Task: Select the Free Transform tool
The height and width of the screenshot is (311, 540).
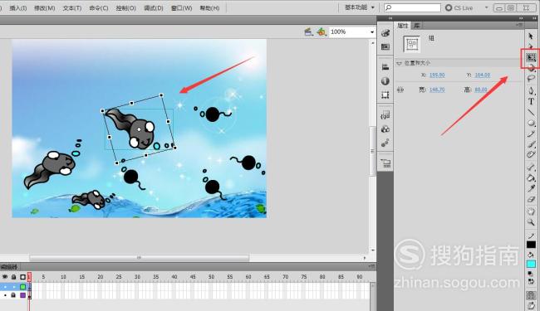Action: tap(531, 57)
